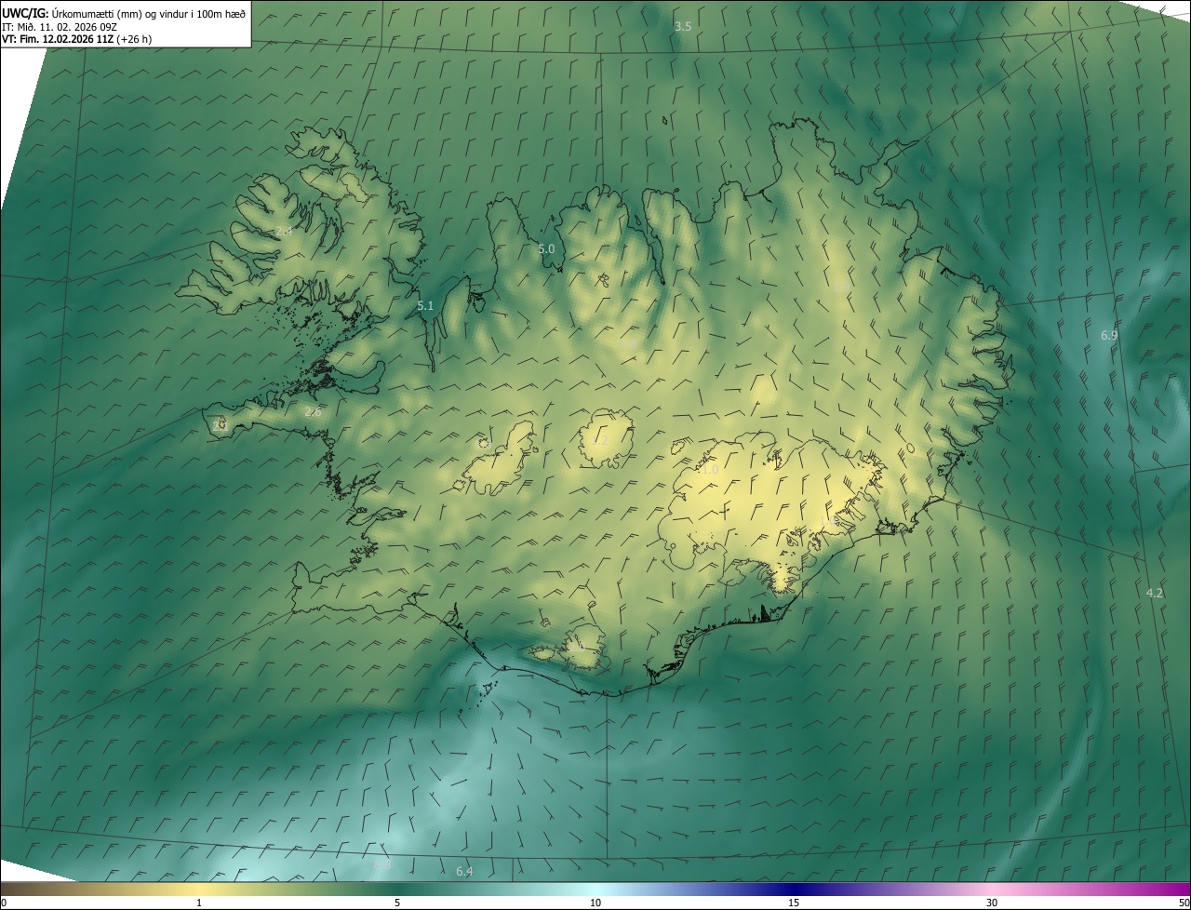Click the "5.1" value label on the map
The height and width of the screenshot is (910, 1191).
coord(425,305)
